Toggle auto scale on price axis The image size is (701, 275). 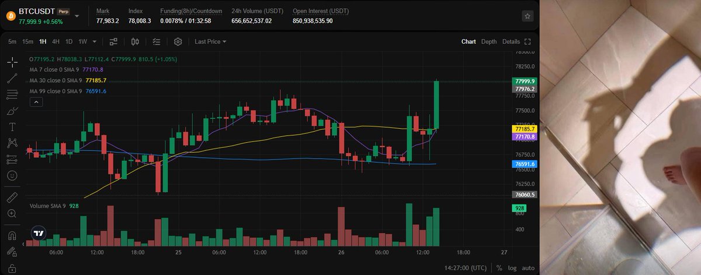pos(528,268)
